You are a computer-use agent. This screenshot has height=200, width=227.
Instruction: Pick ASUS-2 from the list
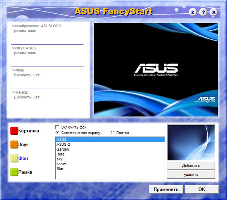[63, 145]
